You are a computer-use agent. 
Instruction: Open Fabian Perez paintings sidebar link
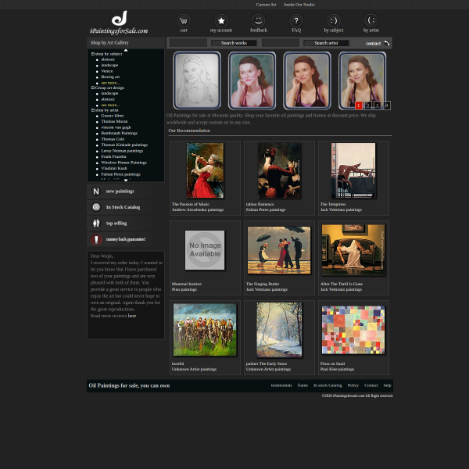[x=120, y=174]
